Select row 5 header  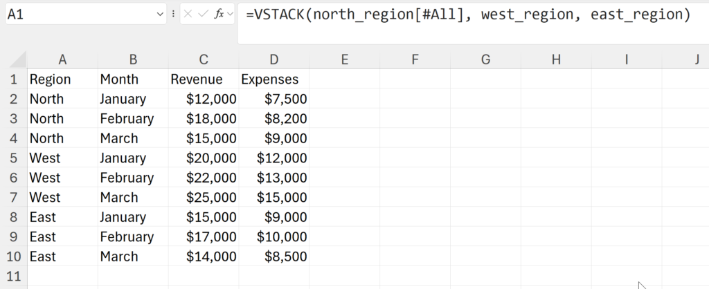tap(14, 158)
